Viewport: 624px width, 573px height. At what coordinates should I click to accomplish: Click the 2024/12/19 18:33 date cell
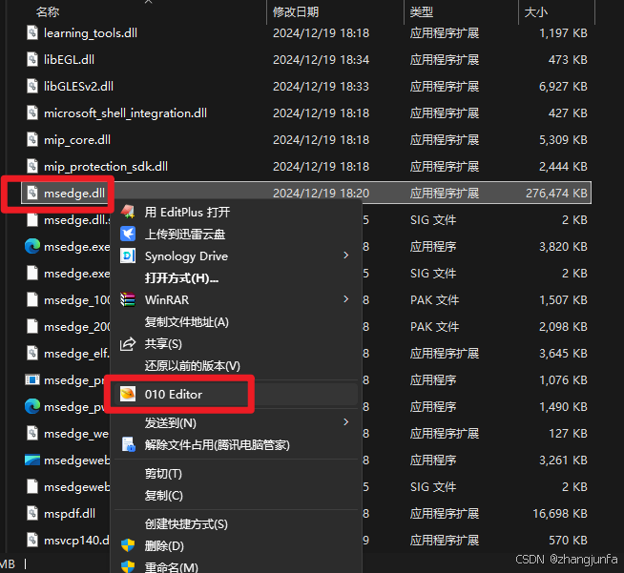point(321,87)
